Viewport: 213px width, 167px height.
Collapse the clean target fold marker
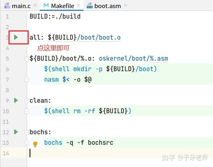tap(27, 101)
